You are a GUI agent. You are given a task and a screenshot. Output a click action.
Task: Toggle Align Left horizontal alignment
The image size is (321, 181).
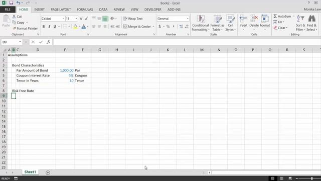point(94,27)
